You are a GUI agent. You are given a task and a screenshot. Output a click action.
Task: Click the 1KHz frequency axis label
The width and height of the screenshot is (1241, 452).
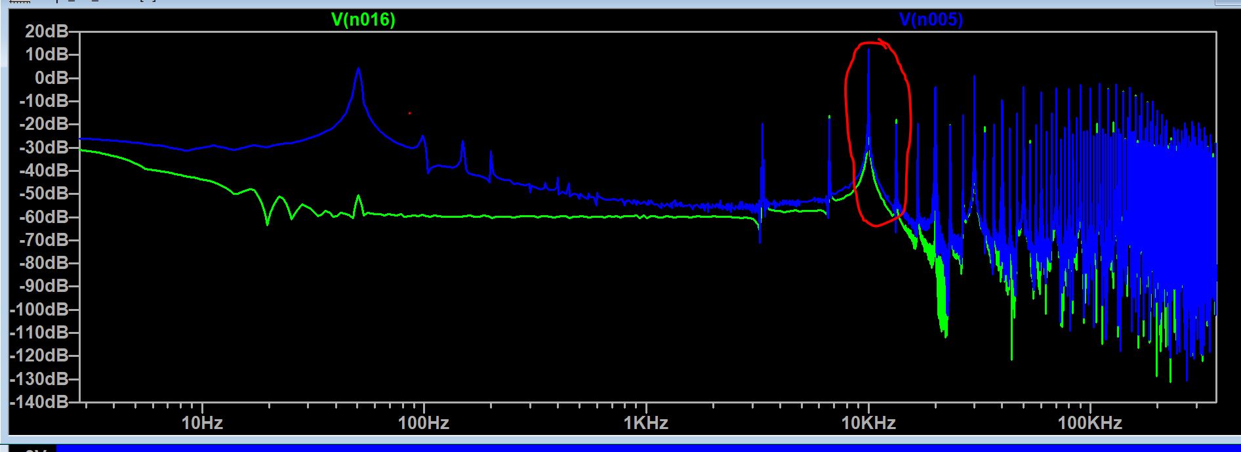647,423
